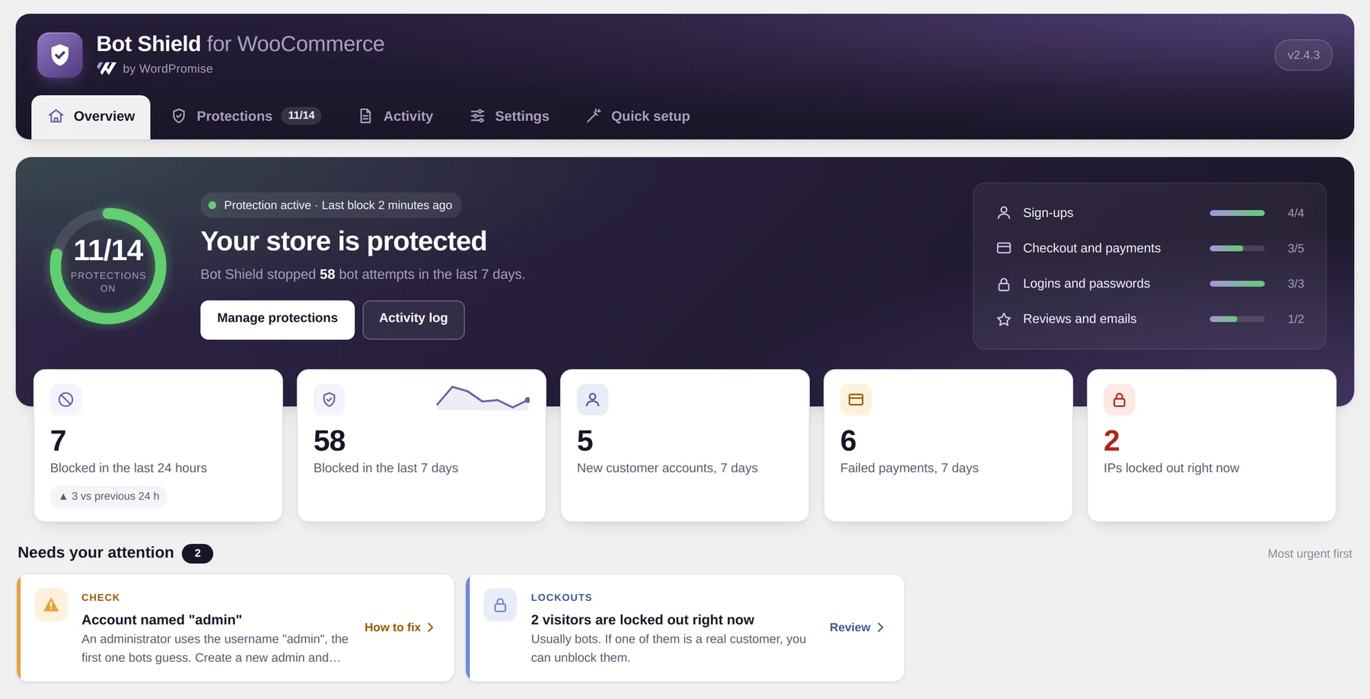Click the 11/14 protections ring

[x=108, y=266]
